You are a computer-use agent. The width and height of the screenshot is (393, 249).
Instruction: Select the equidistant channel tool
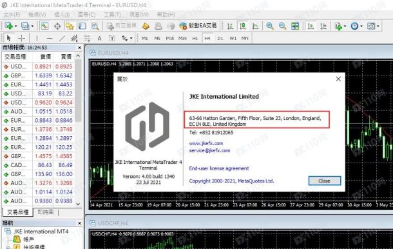click(75, 38)
